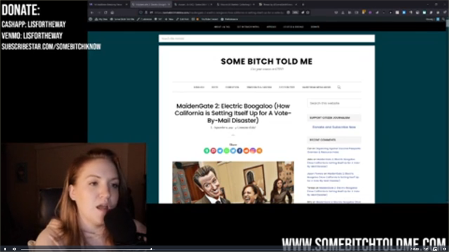Change the 1x playback speed setting

click(x=426, y=249)
